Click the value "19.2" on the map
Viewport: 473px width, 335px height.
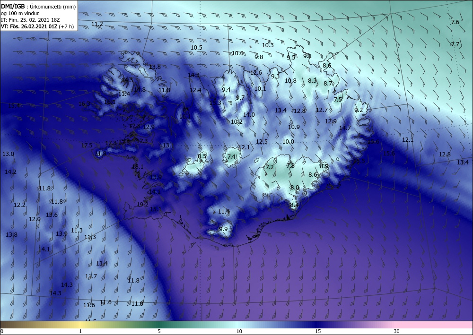(x=142, y=205)
